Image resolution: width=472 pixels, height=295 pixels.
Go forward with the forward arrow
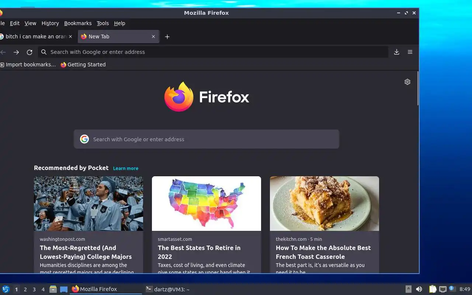tap(16, 52)
